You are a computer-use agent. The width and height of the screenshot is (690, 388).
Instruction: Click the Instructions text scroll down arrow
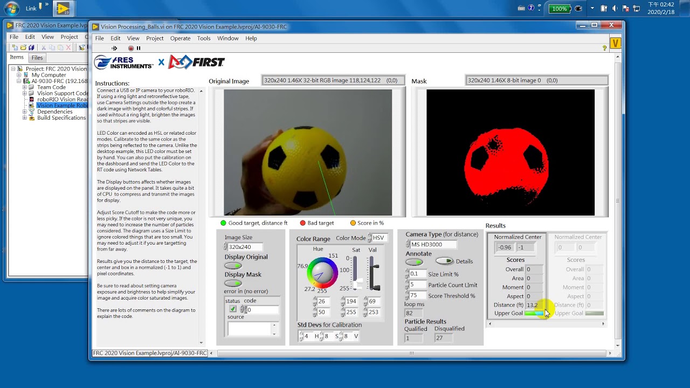pos(201,343)
